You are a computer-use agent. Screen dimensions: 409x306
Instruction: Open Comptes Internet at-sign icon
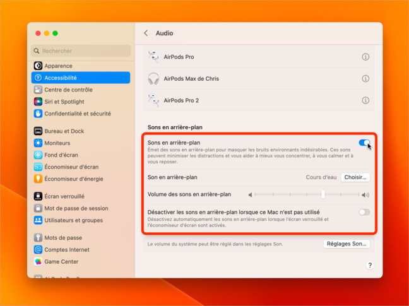point(38,250)
